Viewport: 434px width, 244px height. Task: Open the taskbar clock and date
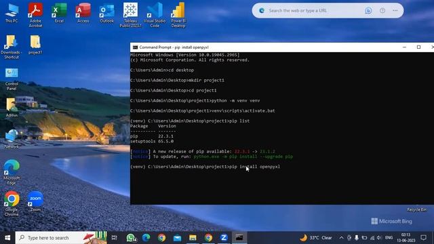[x=406, y=238]
